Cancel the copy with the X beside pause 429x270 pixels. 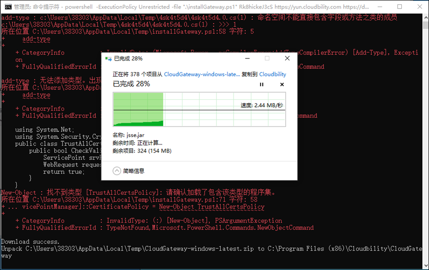coord(282,85)
